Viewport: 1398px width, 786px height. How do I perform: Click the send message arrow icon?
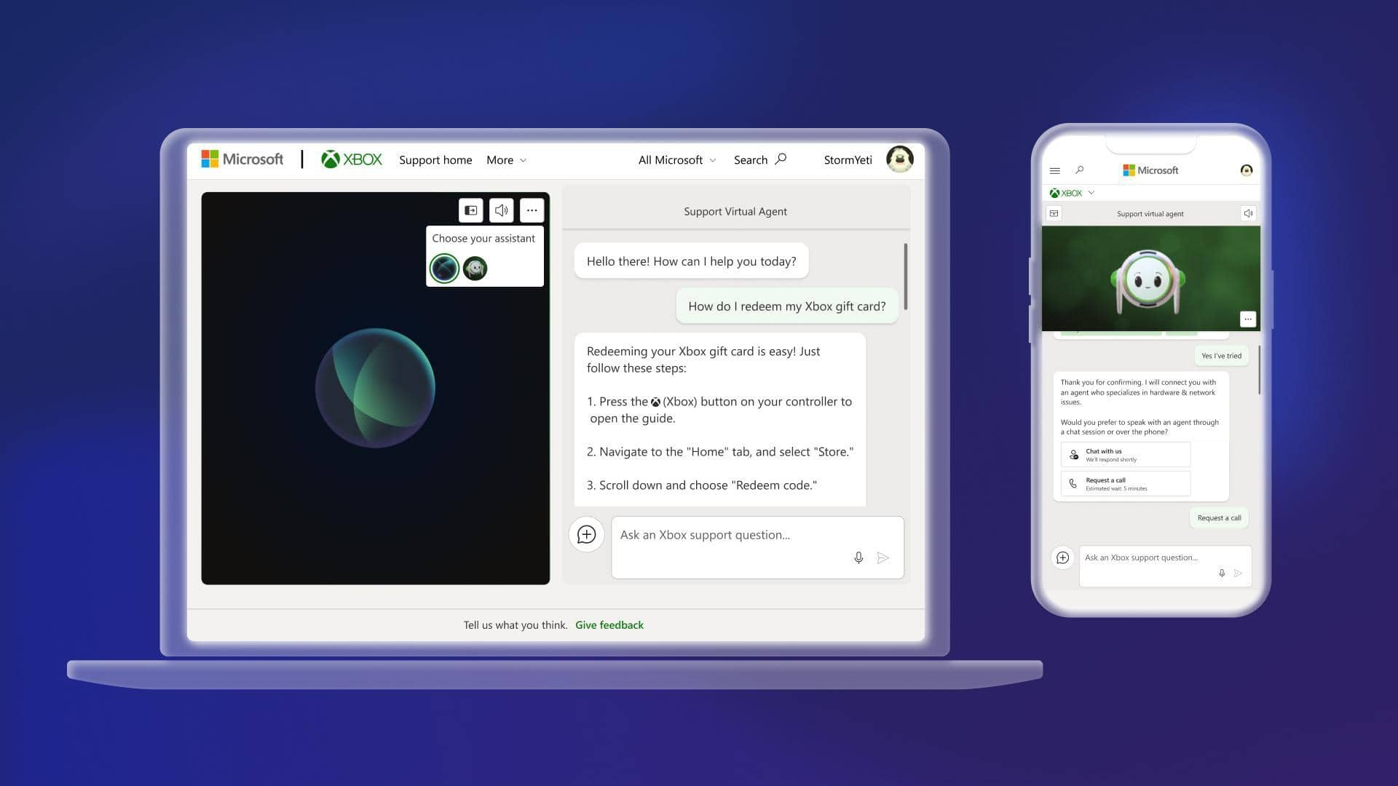click(x=882, y=557)
